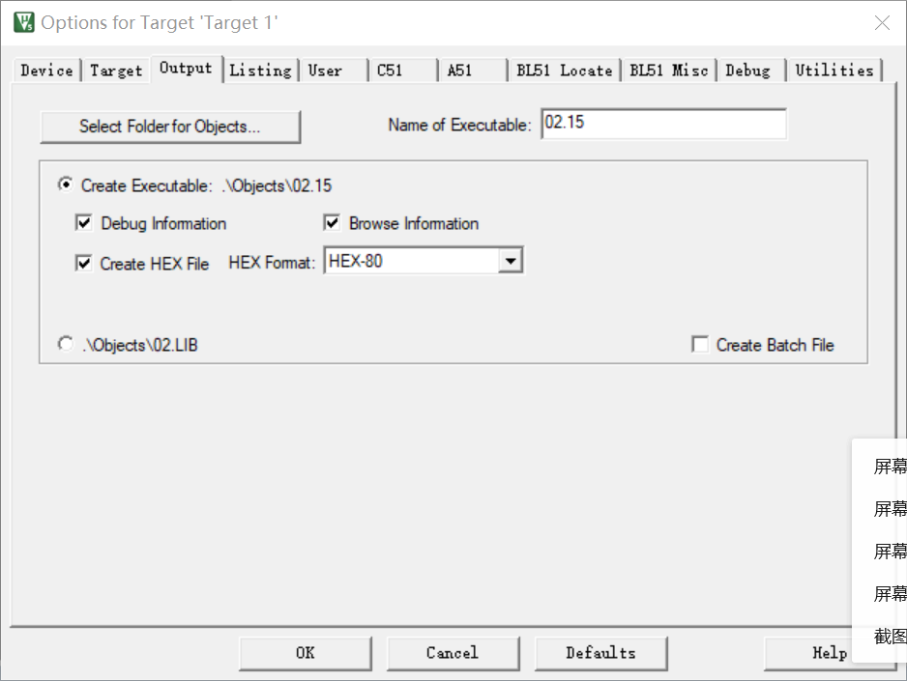
Task: Enable Create Batch File
Action: click(700, 344)
